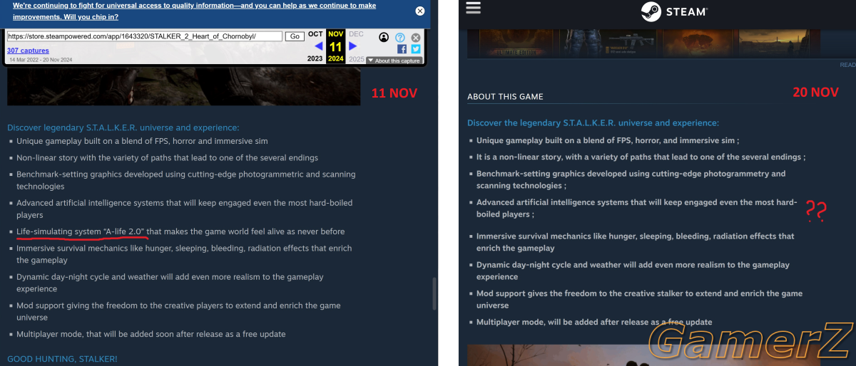
Task: Click 'Non-linear story with the variety of paths' bullet
Action: click(x=167, y=157)
